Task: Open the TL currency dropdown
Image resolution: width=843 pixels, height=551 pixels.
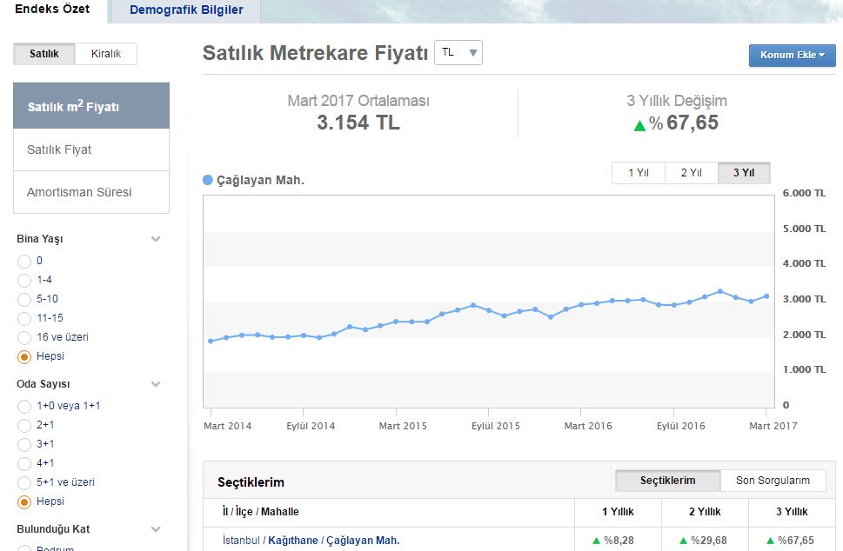Action: click(458, 53)
